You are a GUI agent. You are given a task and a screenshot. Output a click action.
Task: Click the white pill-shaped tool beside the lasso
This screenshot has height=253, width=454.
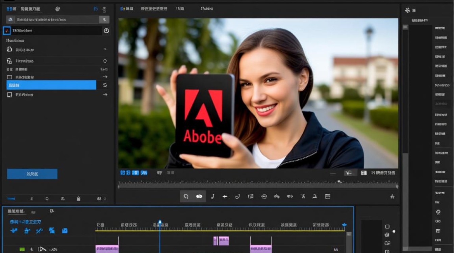click(199, 196)
